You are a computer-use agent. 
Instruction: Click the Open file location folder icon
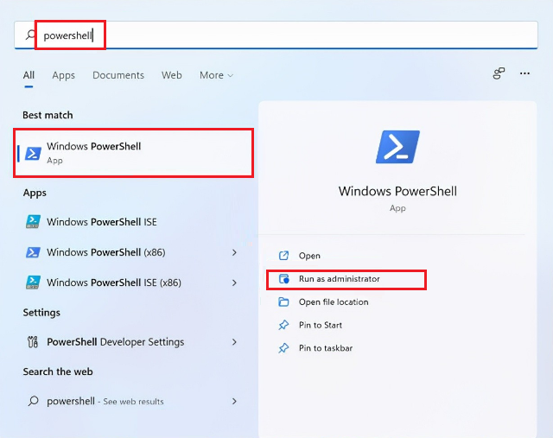pyautogui.click(x=283, y=302)
